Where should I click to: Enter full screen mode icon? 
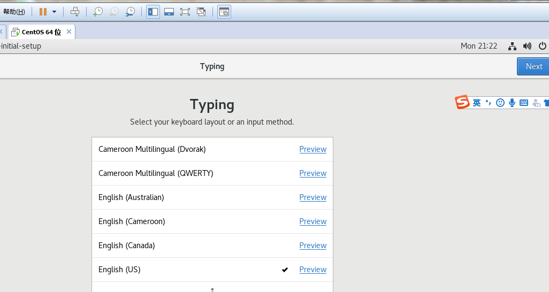click(185, 12)
